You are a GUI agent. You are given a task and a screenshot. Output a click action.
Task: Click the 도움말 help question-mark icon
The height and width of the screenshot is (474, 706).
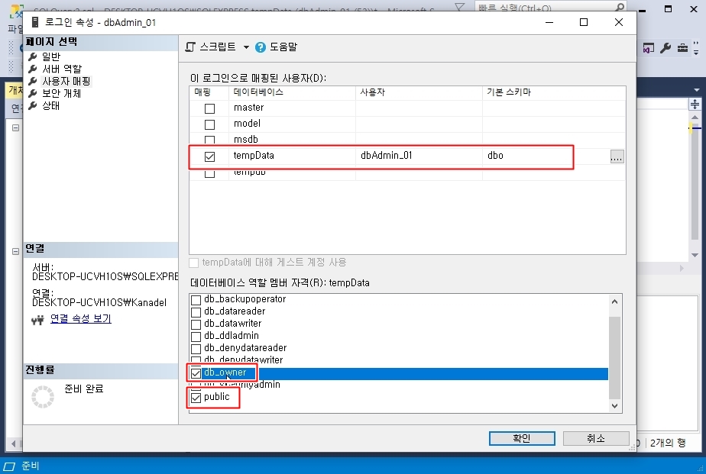click(261, 47)
